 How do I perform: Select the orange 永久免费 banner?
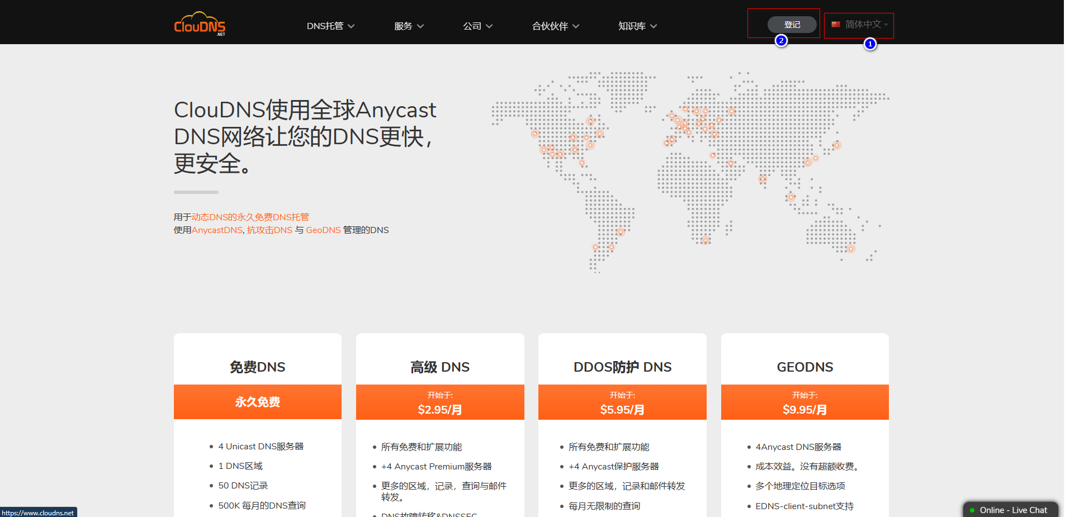[x=257, y=402]
